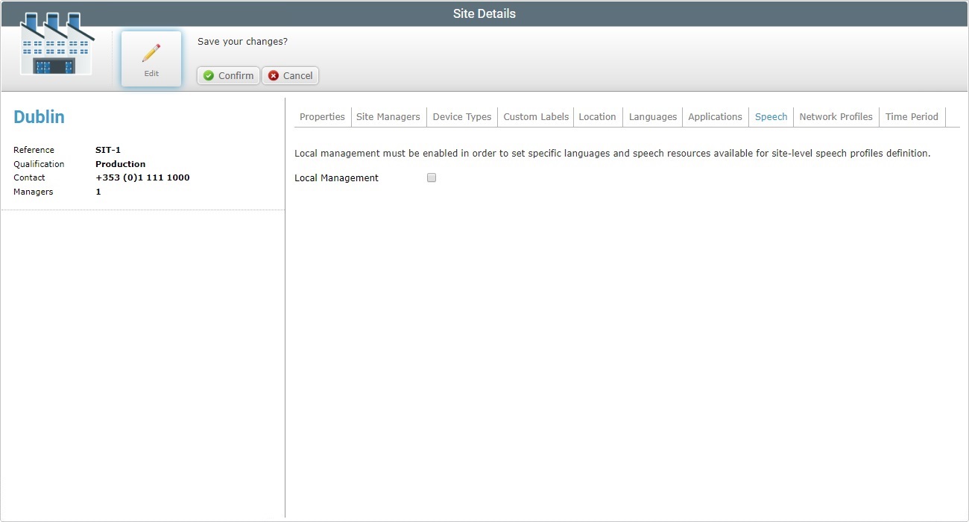
Task: Open the Languages tab
Action: (x=652, y=116)
